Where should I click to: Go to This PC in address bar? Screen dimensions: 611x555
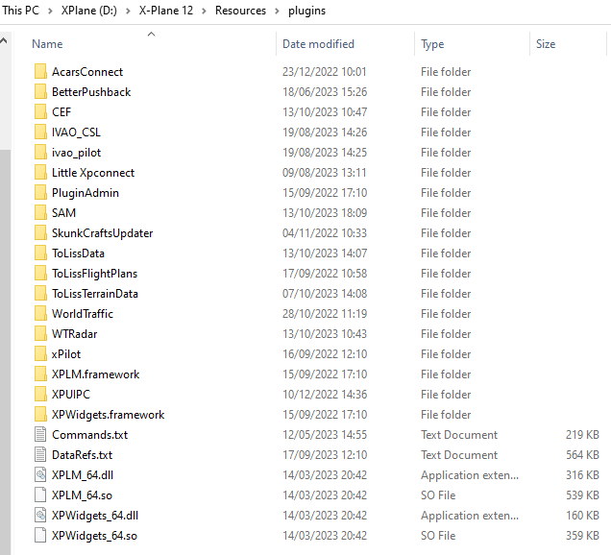21,11
